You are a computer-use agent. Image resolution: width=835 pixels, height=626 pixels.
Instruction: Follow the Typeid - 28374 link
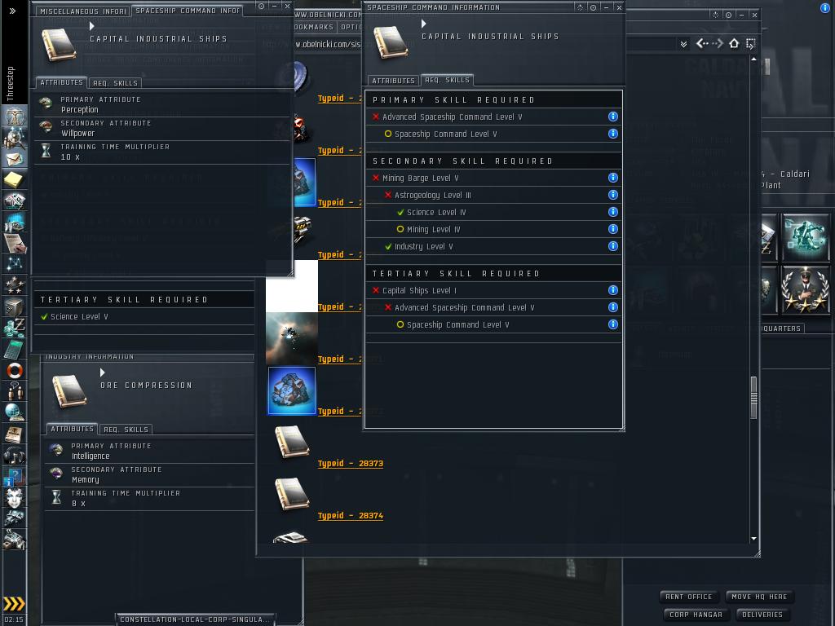click(x=351, y=515)
